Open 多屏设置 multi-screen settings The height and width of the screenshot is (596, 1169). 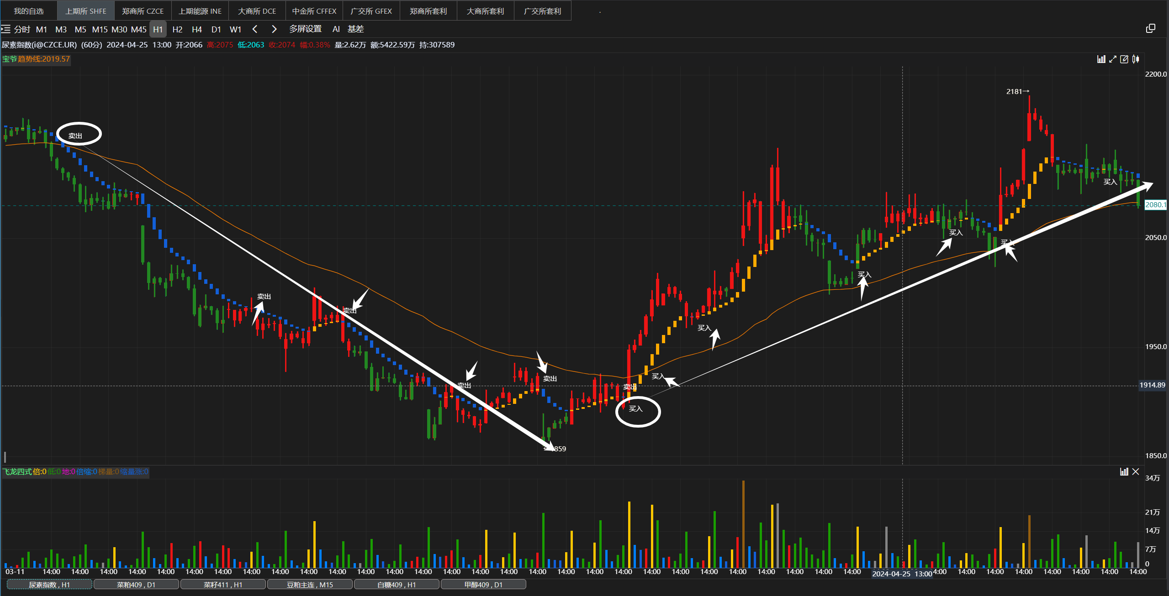click(305, 29)
